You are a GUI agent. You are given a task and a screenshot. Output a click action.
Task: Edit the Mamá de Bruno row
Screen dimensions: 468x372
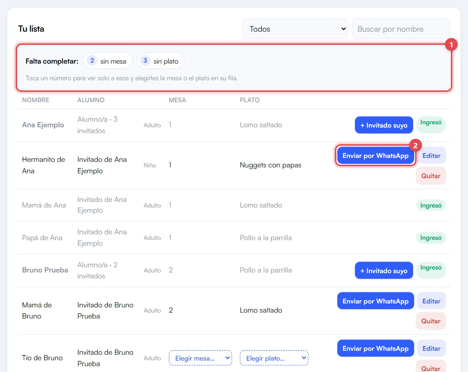coord(431,301)
